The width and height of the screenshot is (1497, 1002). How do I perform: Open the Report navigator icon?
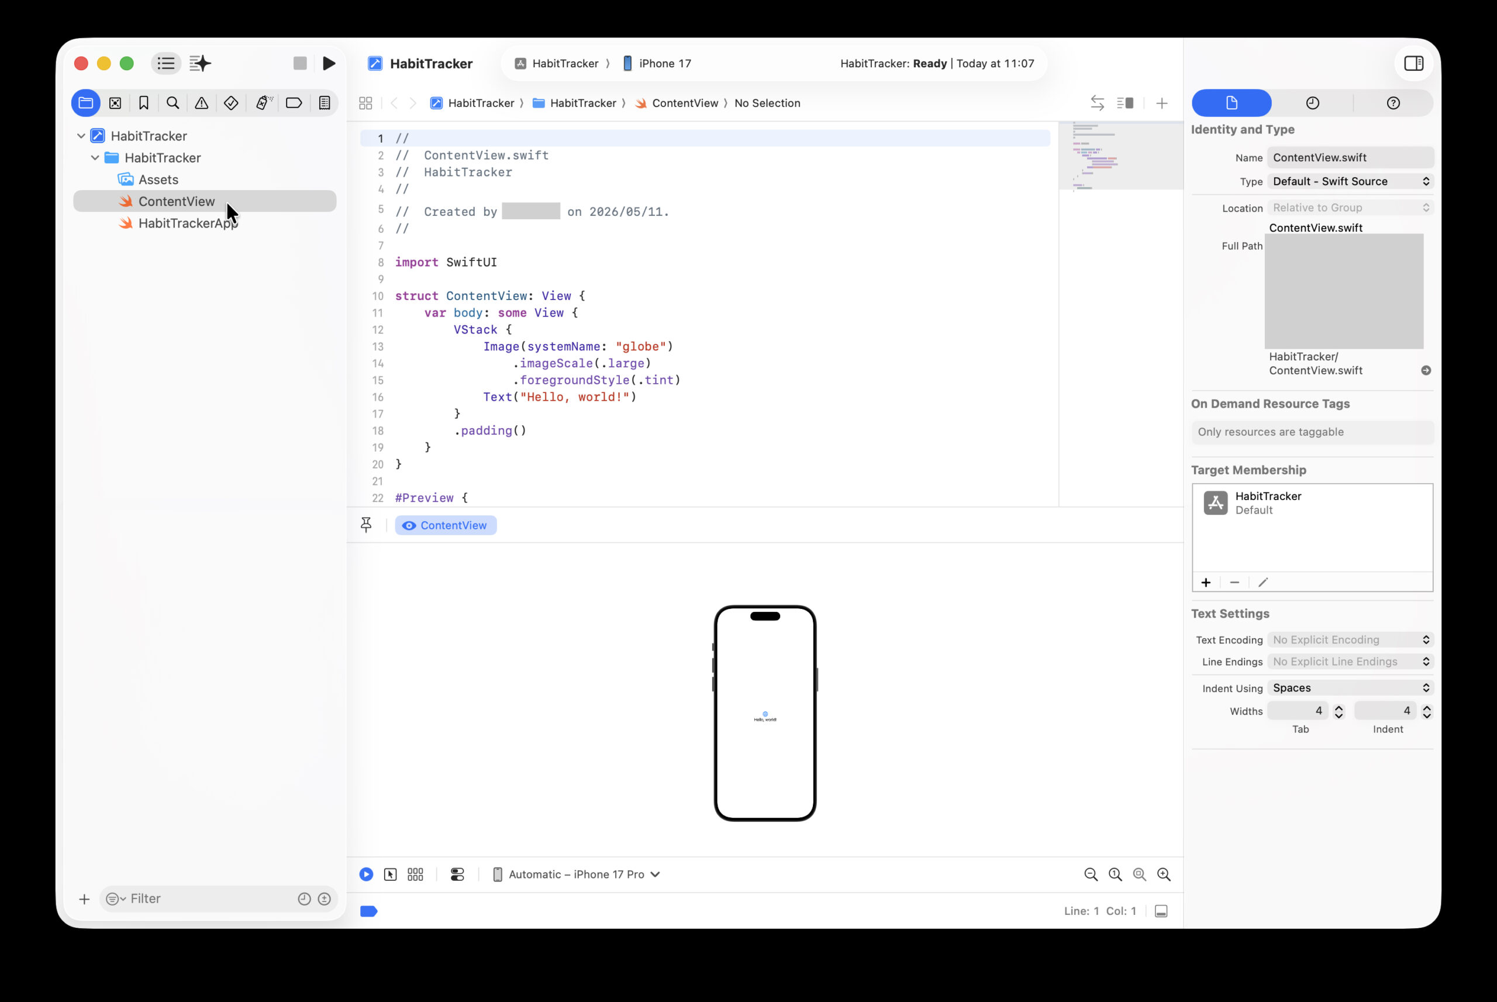[x=325, y=103]
